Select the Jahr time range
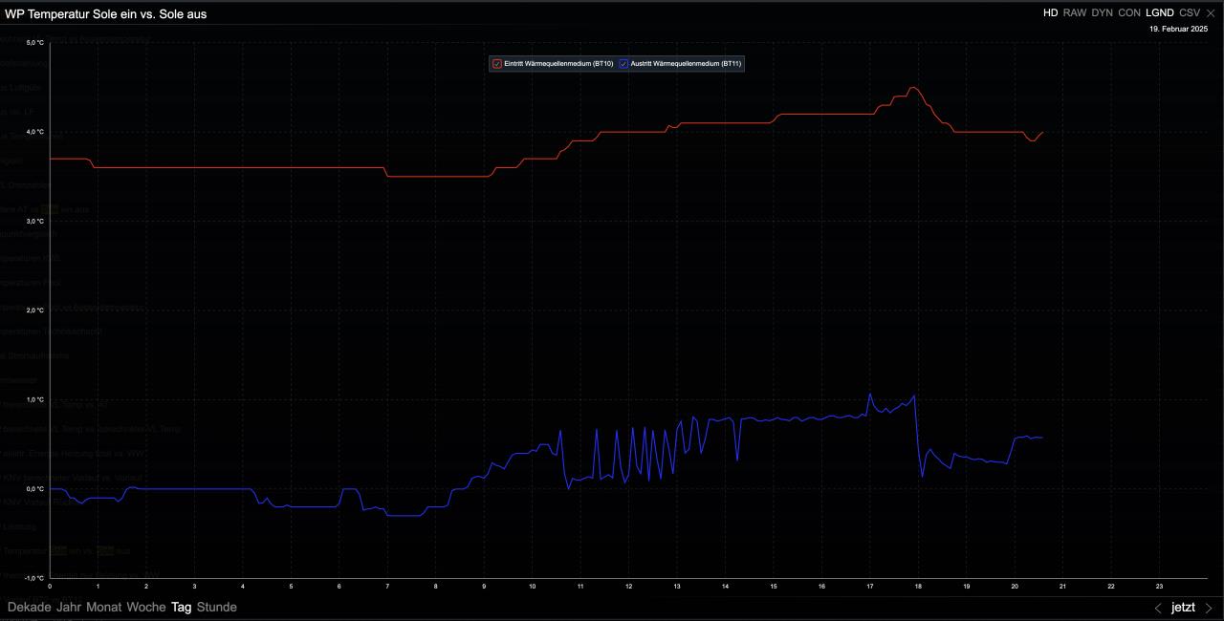1224x621 pixels. tap(69, 608)
